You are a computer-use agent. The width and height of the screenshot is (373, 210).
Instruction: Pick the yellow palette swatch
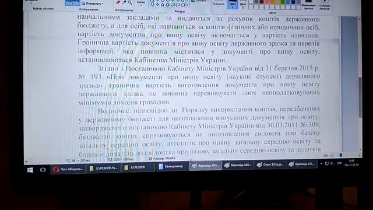[x=277, y=2]
